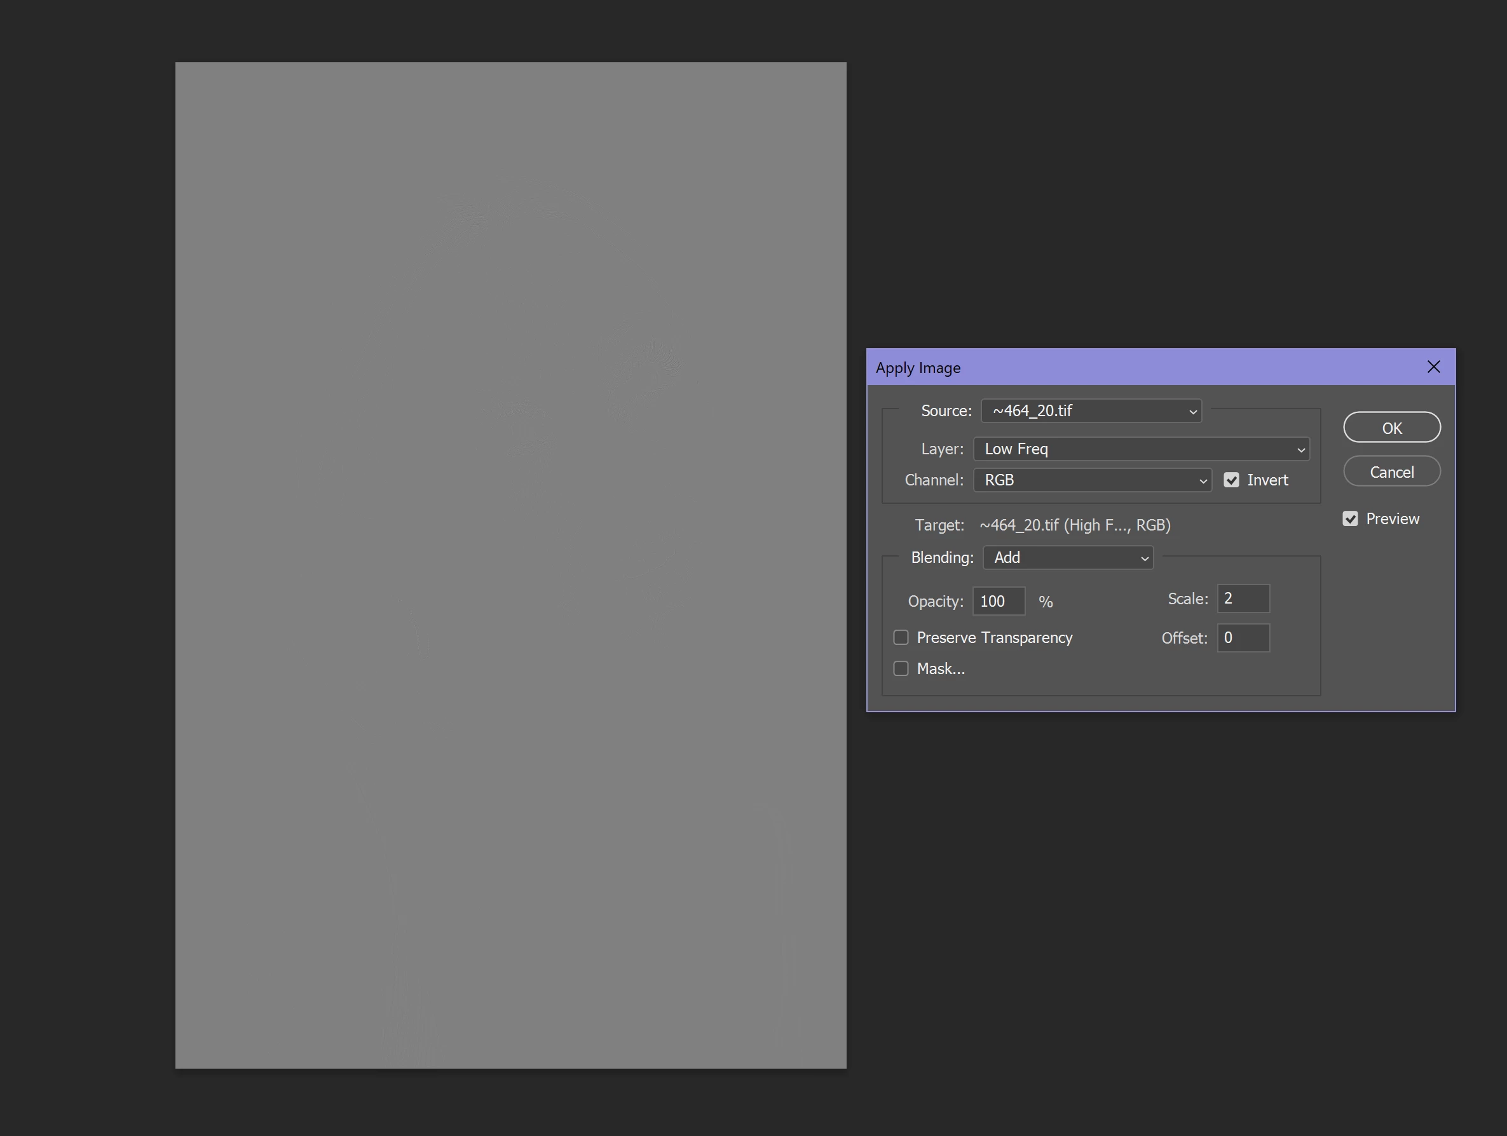Close the Apply Image dialog
The image size is (1507, 1136).
1433,367
